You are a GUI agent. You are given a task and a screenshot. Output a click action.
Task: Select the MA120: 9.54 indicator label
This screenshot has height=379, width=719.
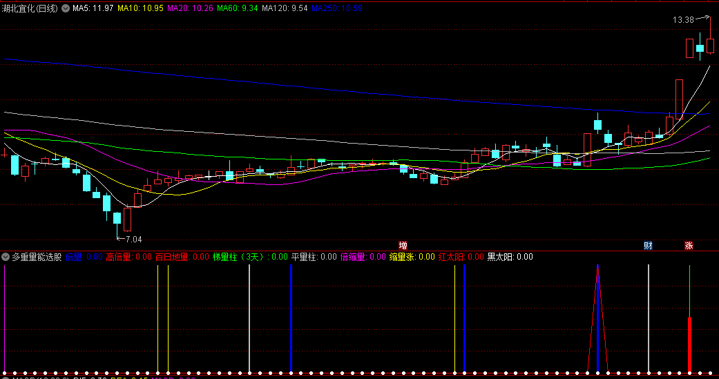coord(285,8)
